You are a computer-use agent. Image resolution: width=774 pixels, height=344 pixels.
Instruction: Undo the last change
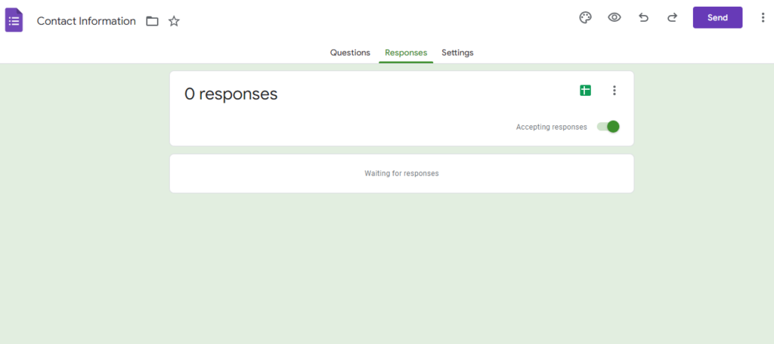click(x=643, y=18)
